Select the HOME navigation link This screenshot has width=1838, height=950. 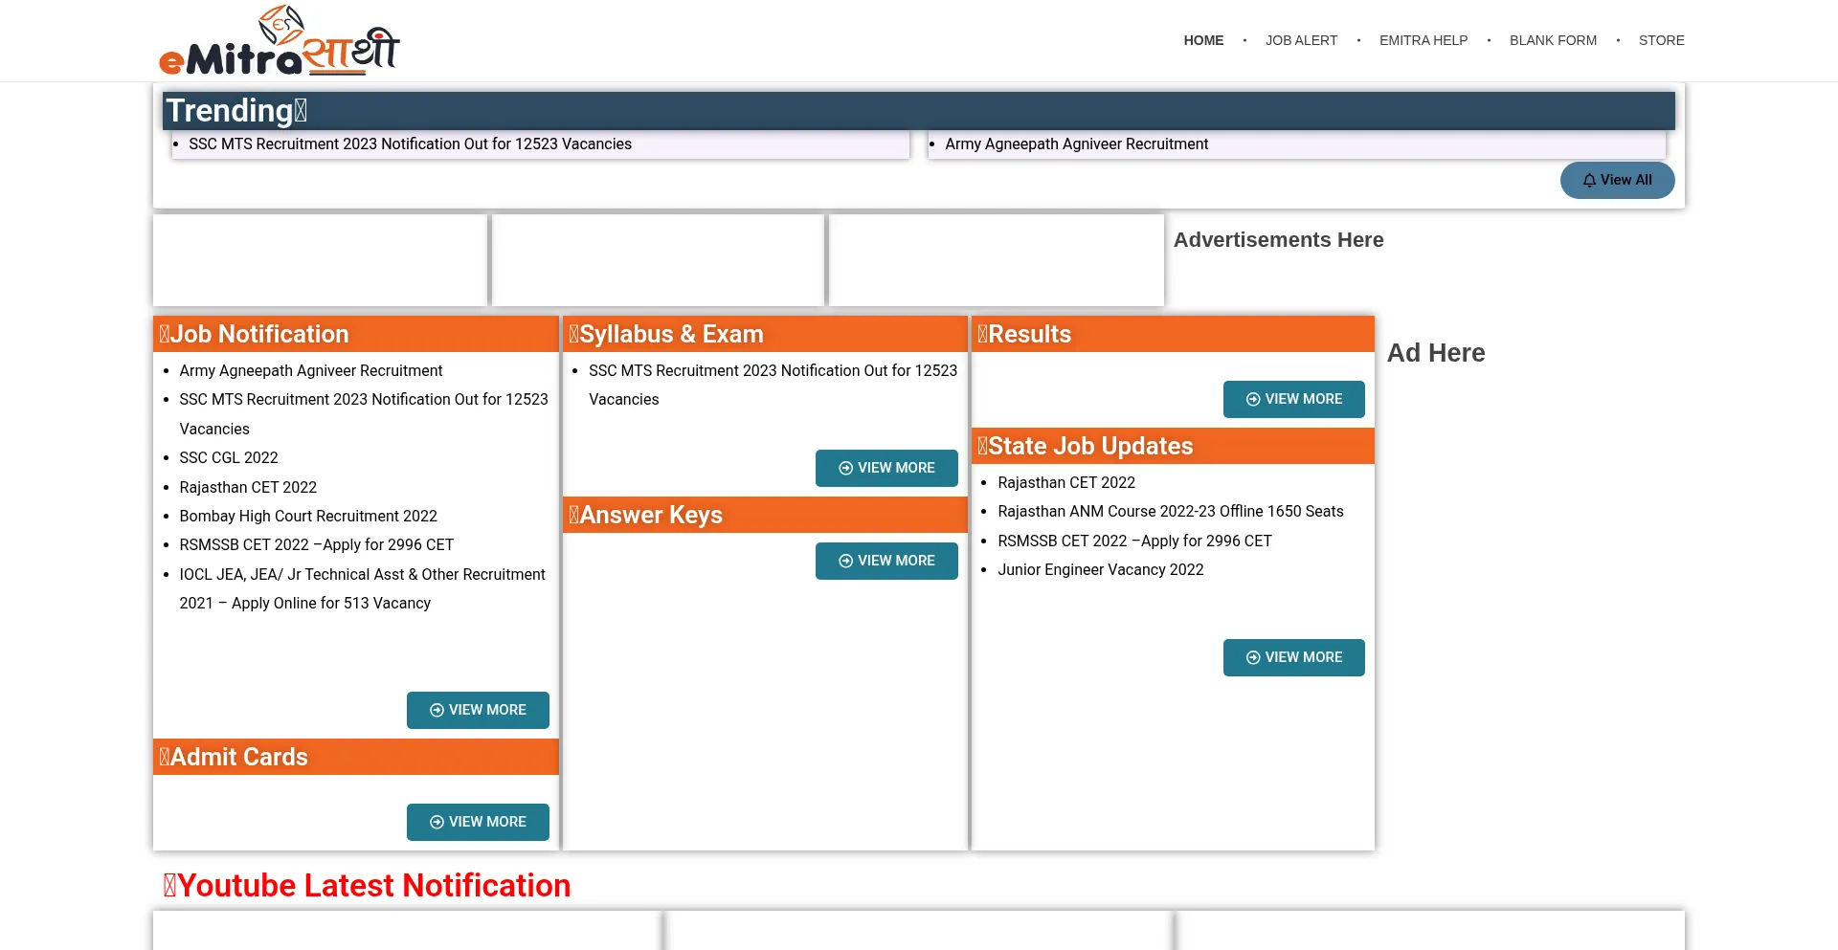pyautogui.click(x=1203, y=40)
